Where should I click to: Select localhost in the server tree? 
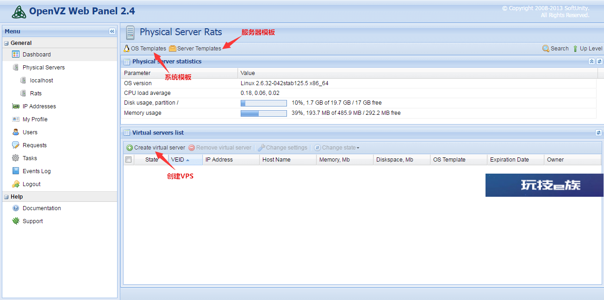point(42,80)
